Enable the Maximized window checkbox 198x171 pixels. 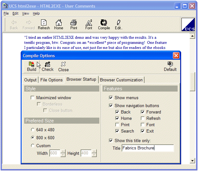(32, 98)
